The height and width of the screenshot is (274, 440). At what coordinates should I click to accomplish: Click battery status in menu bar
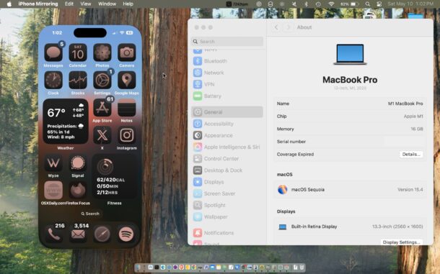click(x=349, y=4)
